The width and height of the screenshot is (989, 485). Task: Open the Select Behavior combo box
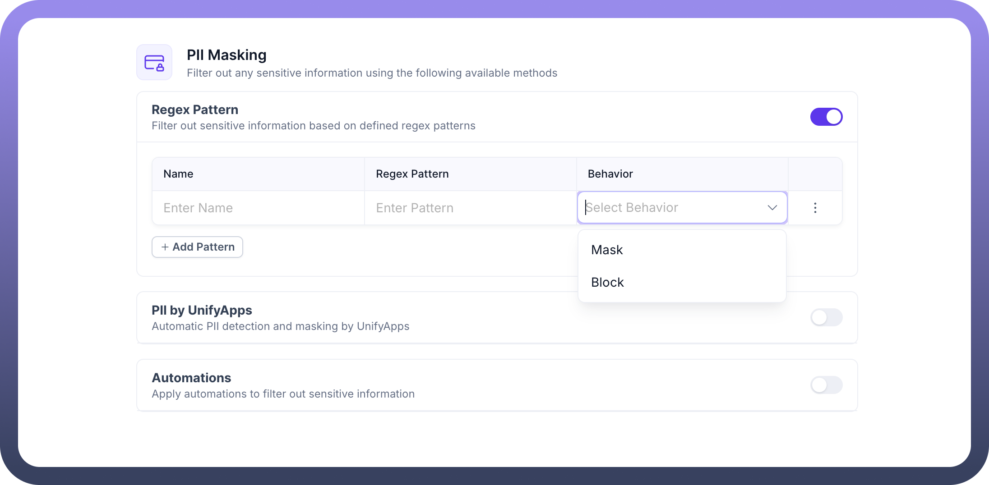672,208
